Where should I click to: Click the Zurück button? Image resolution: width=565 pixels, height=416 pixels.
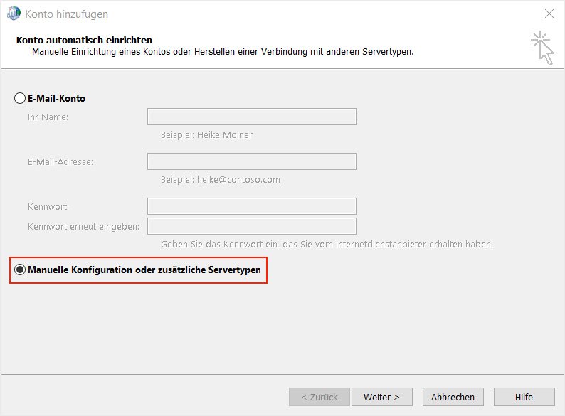coord(320,397)
